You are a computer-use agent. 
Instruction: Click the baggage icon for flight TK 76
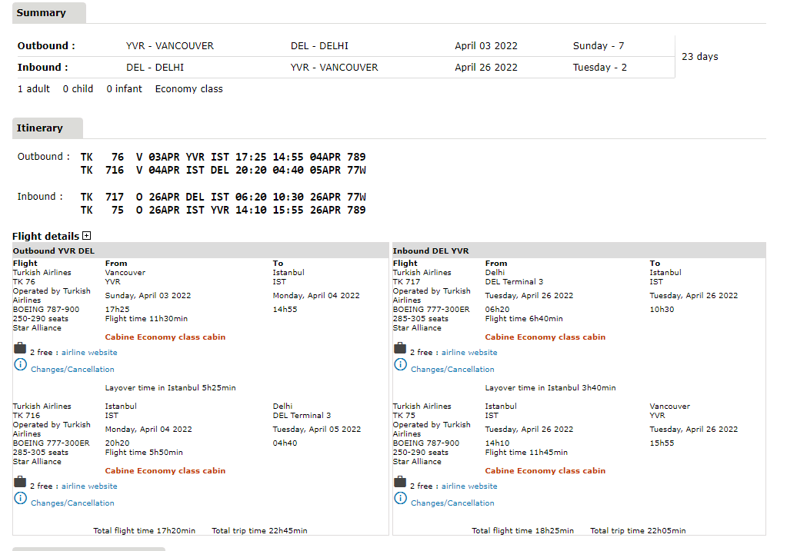pyautogui.click(x=20, y=349)
